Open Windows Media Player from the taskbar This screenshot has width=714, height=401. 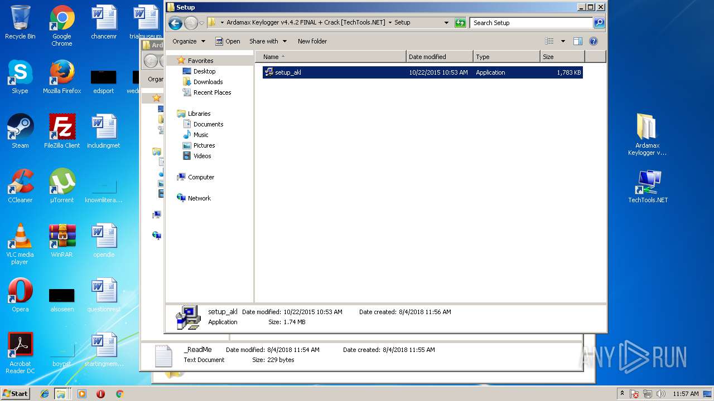coord(82,394)
